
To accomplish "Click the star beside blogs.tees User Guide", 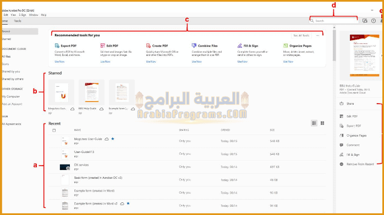I will 113,139.
